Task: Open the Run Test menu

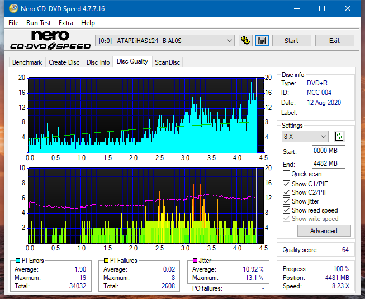Action: pos(39,23)
